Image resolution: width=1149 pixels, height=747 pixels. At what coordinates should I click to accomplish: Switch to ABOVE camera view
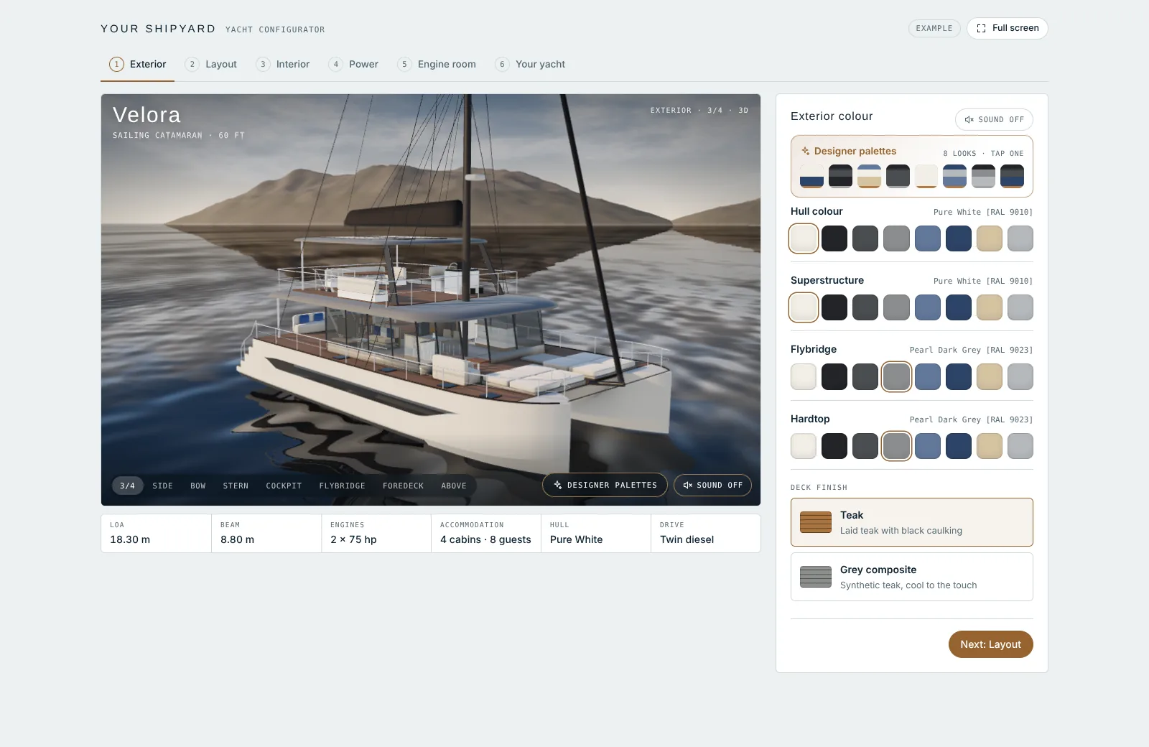[454, 486]
